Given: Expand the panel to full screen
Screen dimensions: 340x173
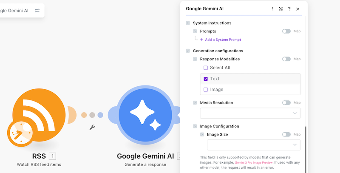Looking at the screenshot, I should tap(281, 9).
